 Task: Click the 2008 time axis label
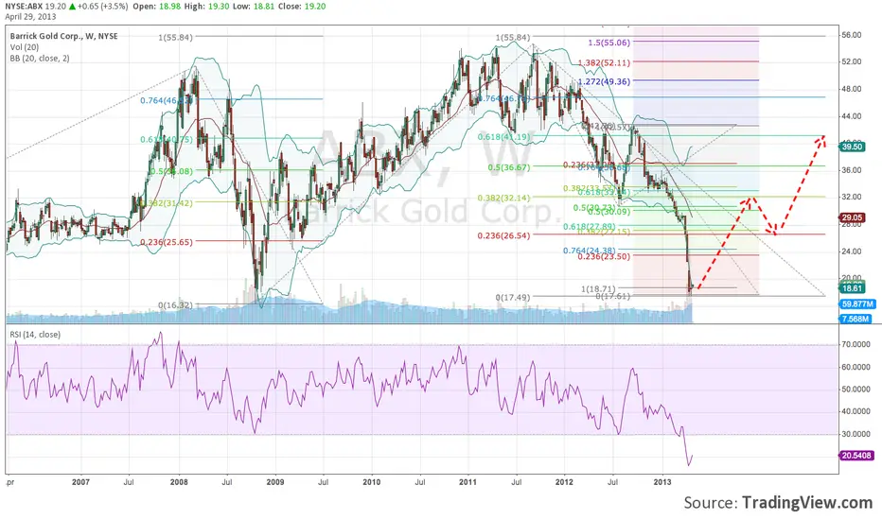pos(178,482)
